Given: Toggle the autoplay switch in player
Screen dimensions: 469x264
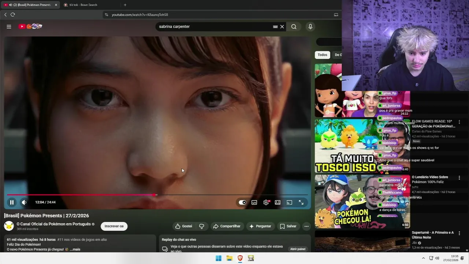Looking at the screenshot, I should (x=243, y=202).
